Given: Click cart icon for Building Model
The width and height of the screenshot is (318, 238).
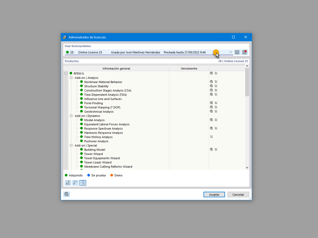Looking at the screenshot, I should point(216,149).
